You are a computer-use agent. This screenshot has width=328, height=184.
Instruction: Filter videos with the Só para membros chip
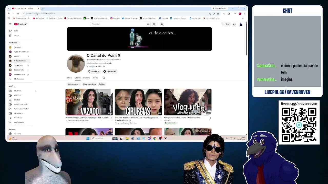[x=89, y=84]
